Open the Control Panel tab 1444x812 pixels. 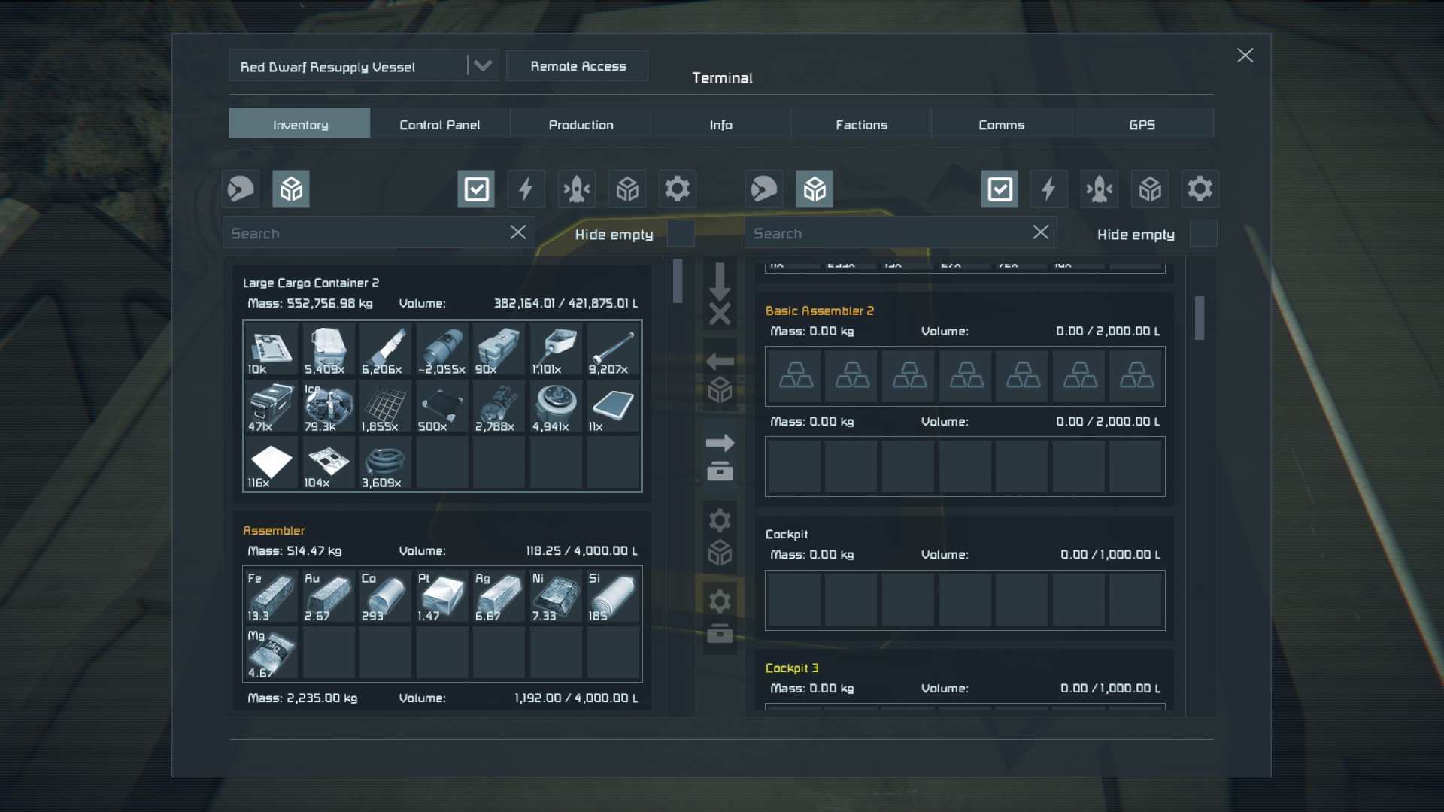tap(440, 124)
